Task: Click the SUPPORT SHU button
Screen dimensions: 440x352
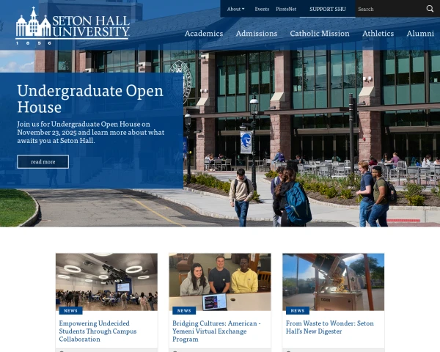Action: 328,9
